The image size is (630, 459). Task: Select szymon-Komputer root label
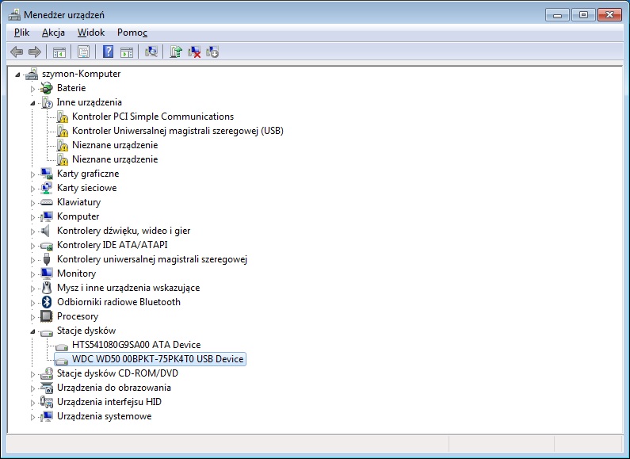pyautogui.click(x=81, y=74)
